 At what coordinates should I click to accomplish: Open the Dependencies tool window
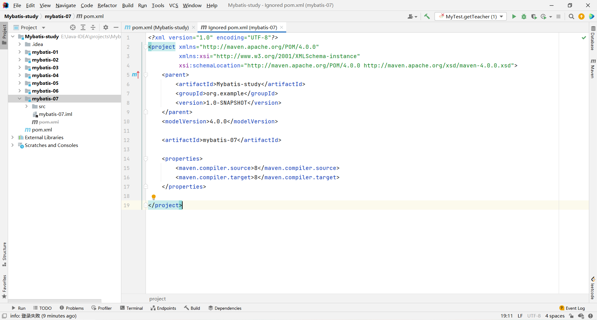coord(225,308)
